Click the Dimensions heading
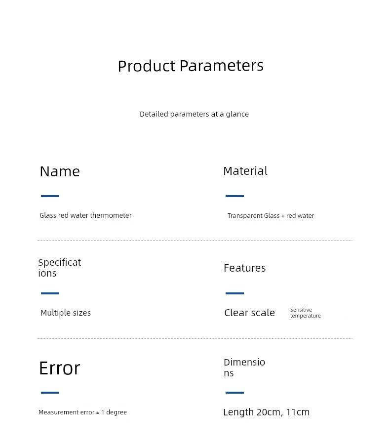This screenshot has height=447, width=390. [x=244, y=367]
